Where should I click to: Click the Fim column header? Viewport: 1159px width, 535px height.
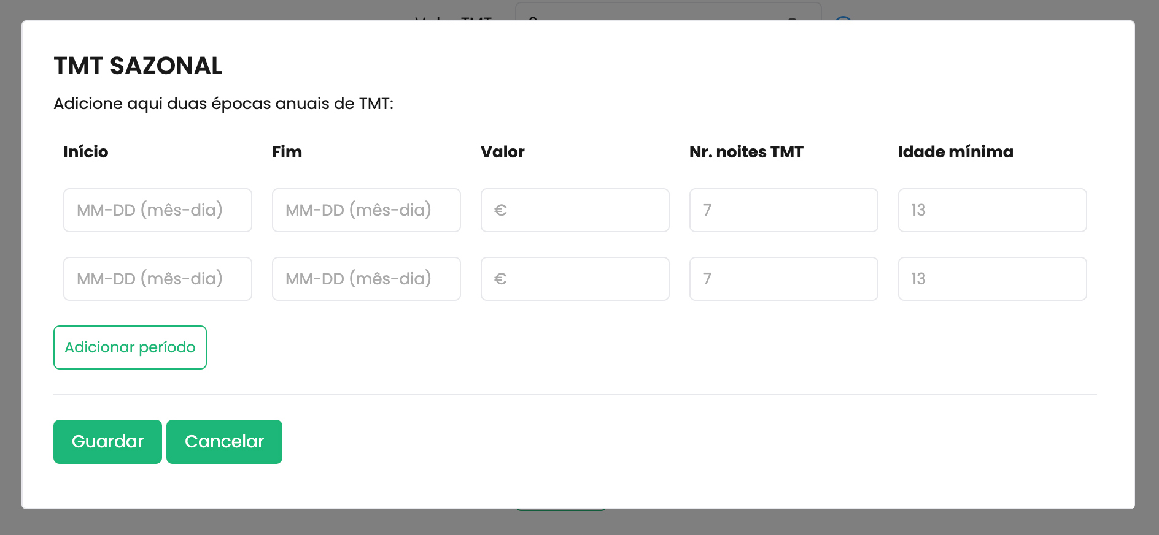point(287,152)
